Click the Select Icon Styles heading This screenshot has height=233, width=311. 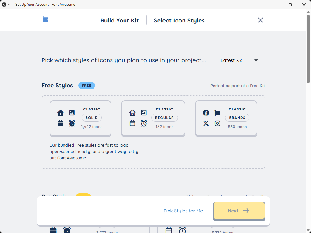click(x=179, y=21)
